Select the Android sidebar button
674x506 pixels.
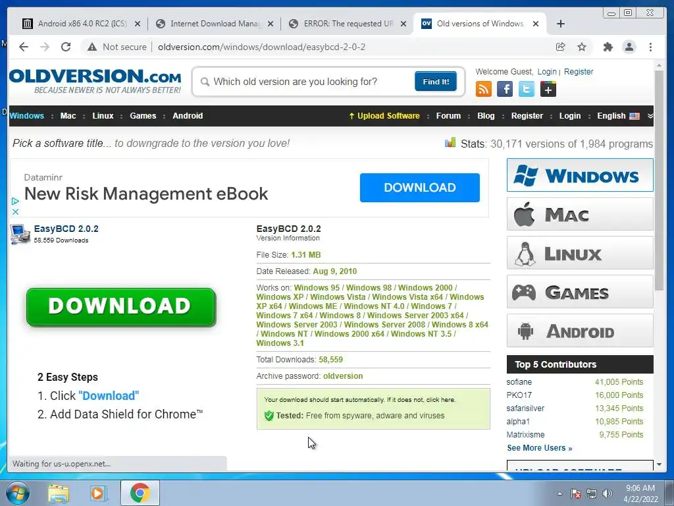click(x=580, y=331)
